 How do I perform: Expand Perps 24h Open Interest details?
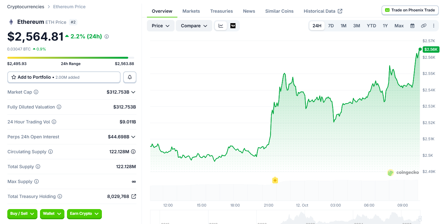click(133, 137)
